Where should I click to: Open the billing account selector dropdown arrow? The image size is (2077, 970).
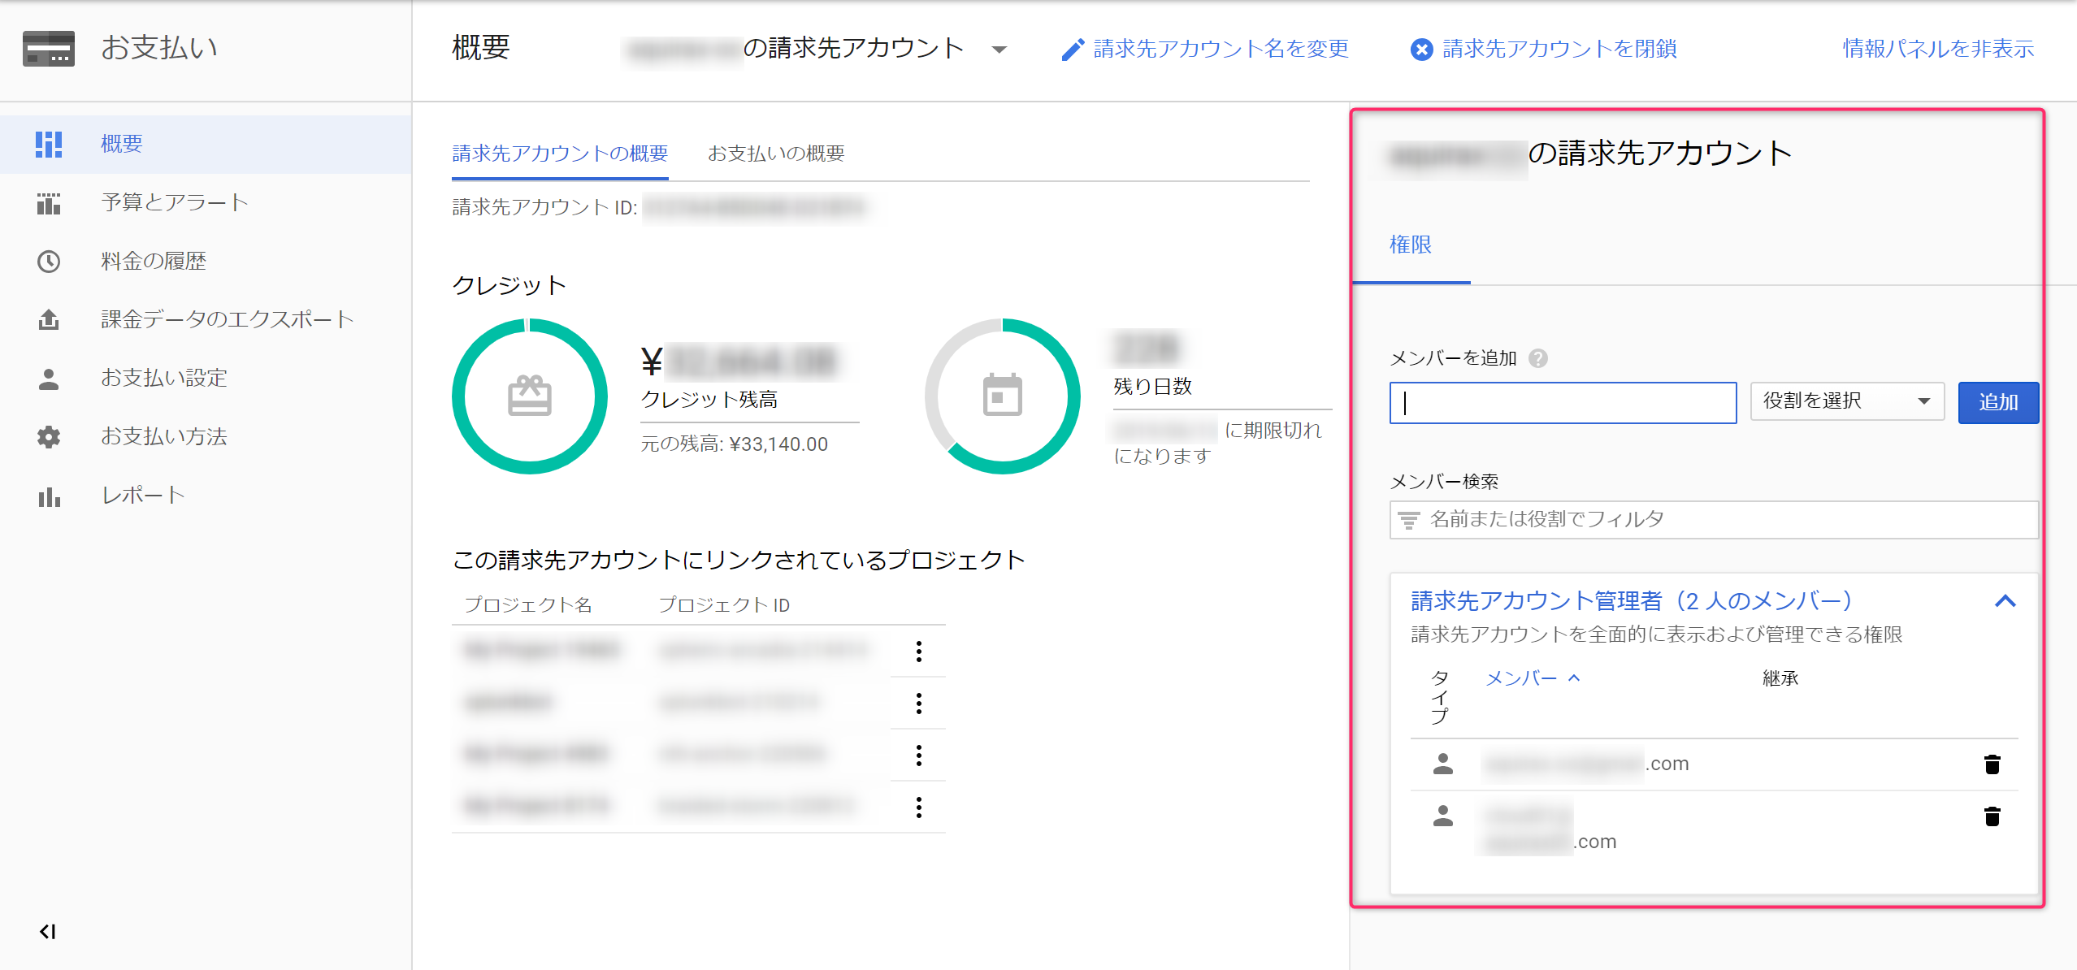pyautogui.click(x=999, y=50)
